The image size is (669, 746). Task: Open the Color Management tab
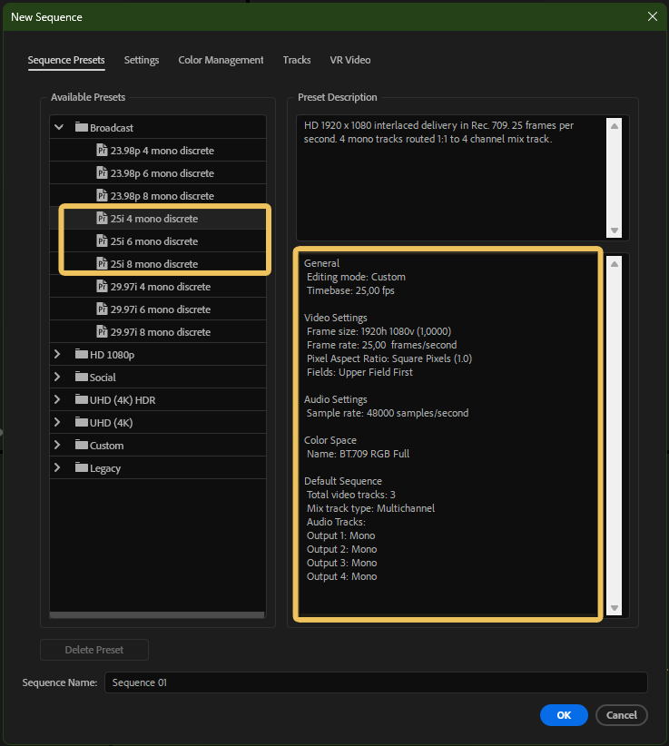tap(221, 60)
